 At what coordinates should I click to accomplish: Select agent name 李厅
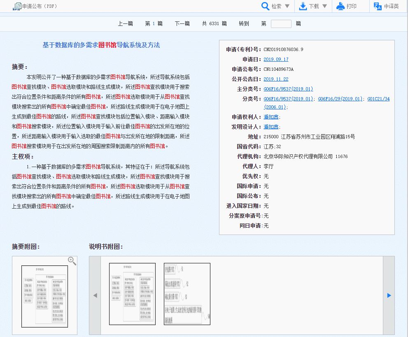(x=268, y=166)
